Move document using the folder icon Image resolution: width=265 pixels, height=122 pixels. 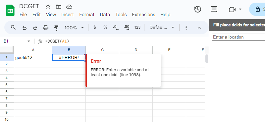pyautogui.click(x=59, y=7)
